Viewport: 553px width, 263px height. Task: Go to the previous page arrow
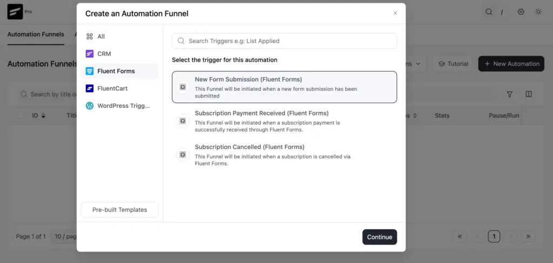[x=477, y=237]
